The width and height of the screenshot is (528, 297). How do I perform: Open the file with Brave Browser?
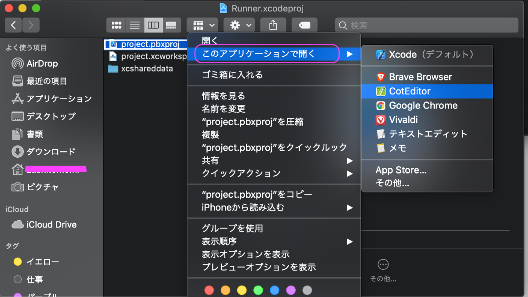click(427, 77)
